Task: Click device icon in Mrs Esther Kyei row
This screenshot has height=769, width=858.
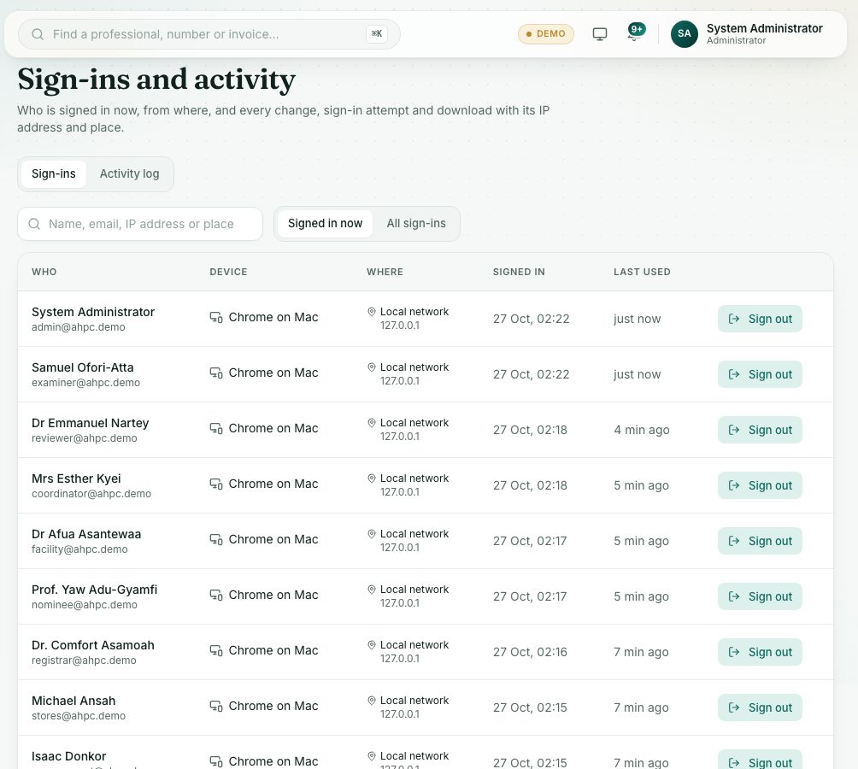Action: pos(216,484)
